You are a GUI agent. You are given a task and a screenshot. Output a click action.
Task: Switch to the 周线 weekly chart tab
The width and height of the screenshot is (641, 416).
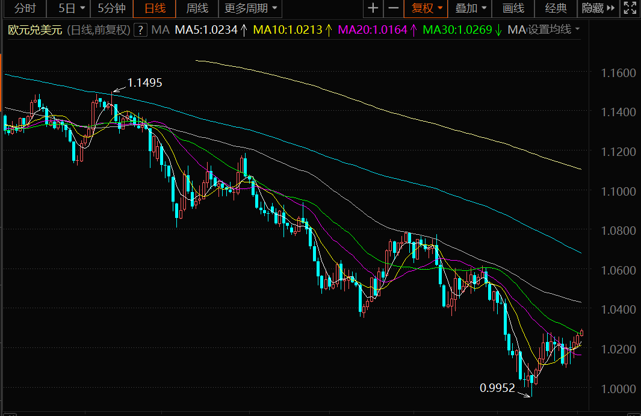click(197, 8)
